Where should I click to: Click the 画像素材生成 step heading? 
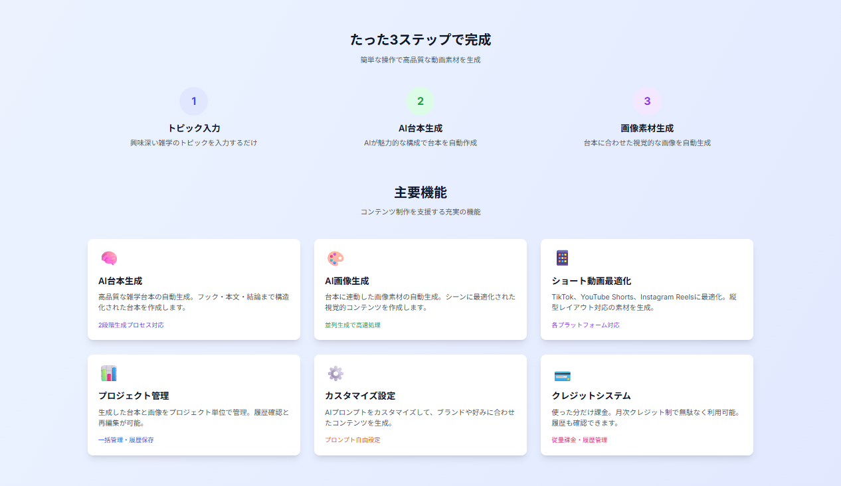pos(647,128)
